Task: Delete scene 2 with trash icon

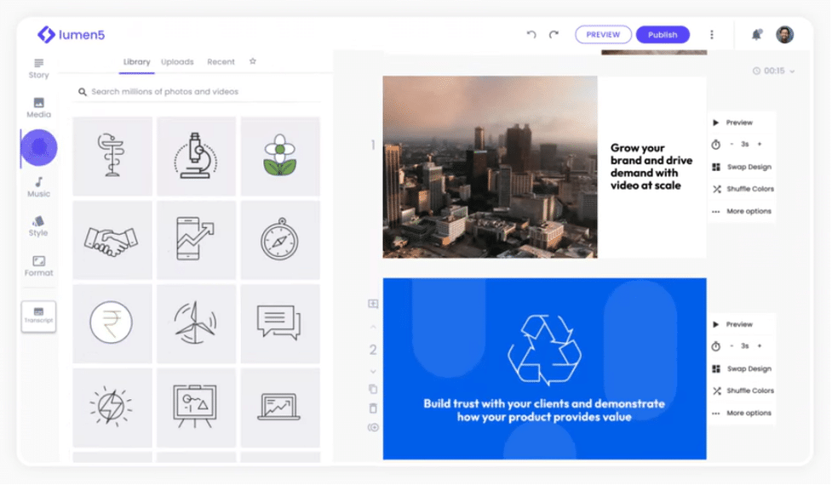Action: [373, 408]
